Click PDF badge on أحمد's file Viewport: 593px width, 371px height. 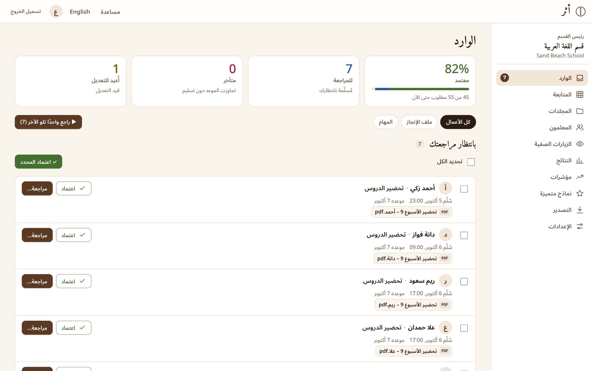coord(444,212)
